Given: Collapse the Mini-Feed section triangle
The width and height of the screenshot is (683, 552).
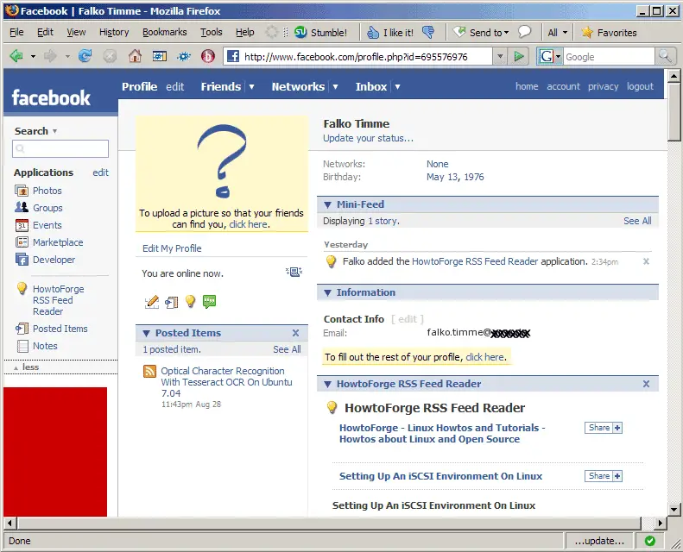Looking at the screenshot, I should pos(328,204).
